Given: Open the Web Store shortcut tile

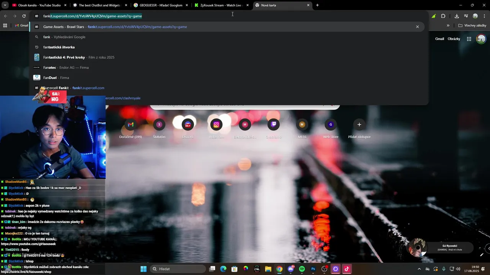Looking at the screenshot, I should (331, 129).
